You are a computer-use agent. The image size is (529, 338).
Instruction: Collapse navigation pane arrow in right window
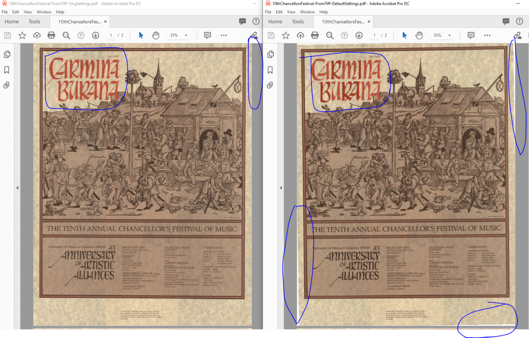click(x=281, y=188)
